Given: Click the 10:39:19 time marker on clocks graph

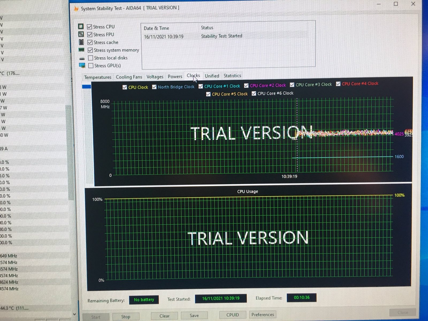Looking at the screenshot, I should (x=289, y=176).
